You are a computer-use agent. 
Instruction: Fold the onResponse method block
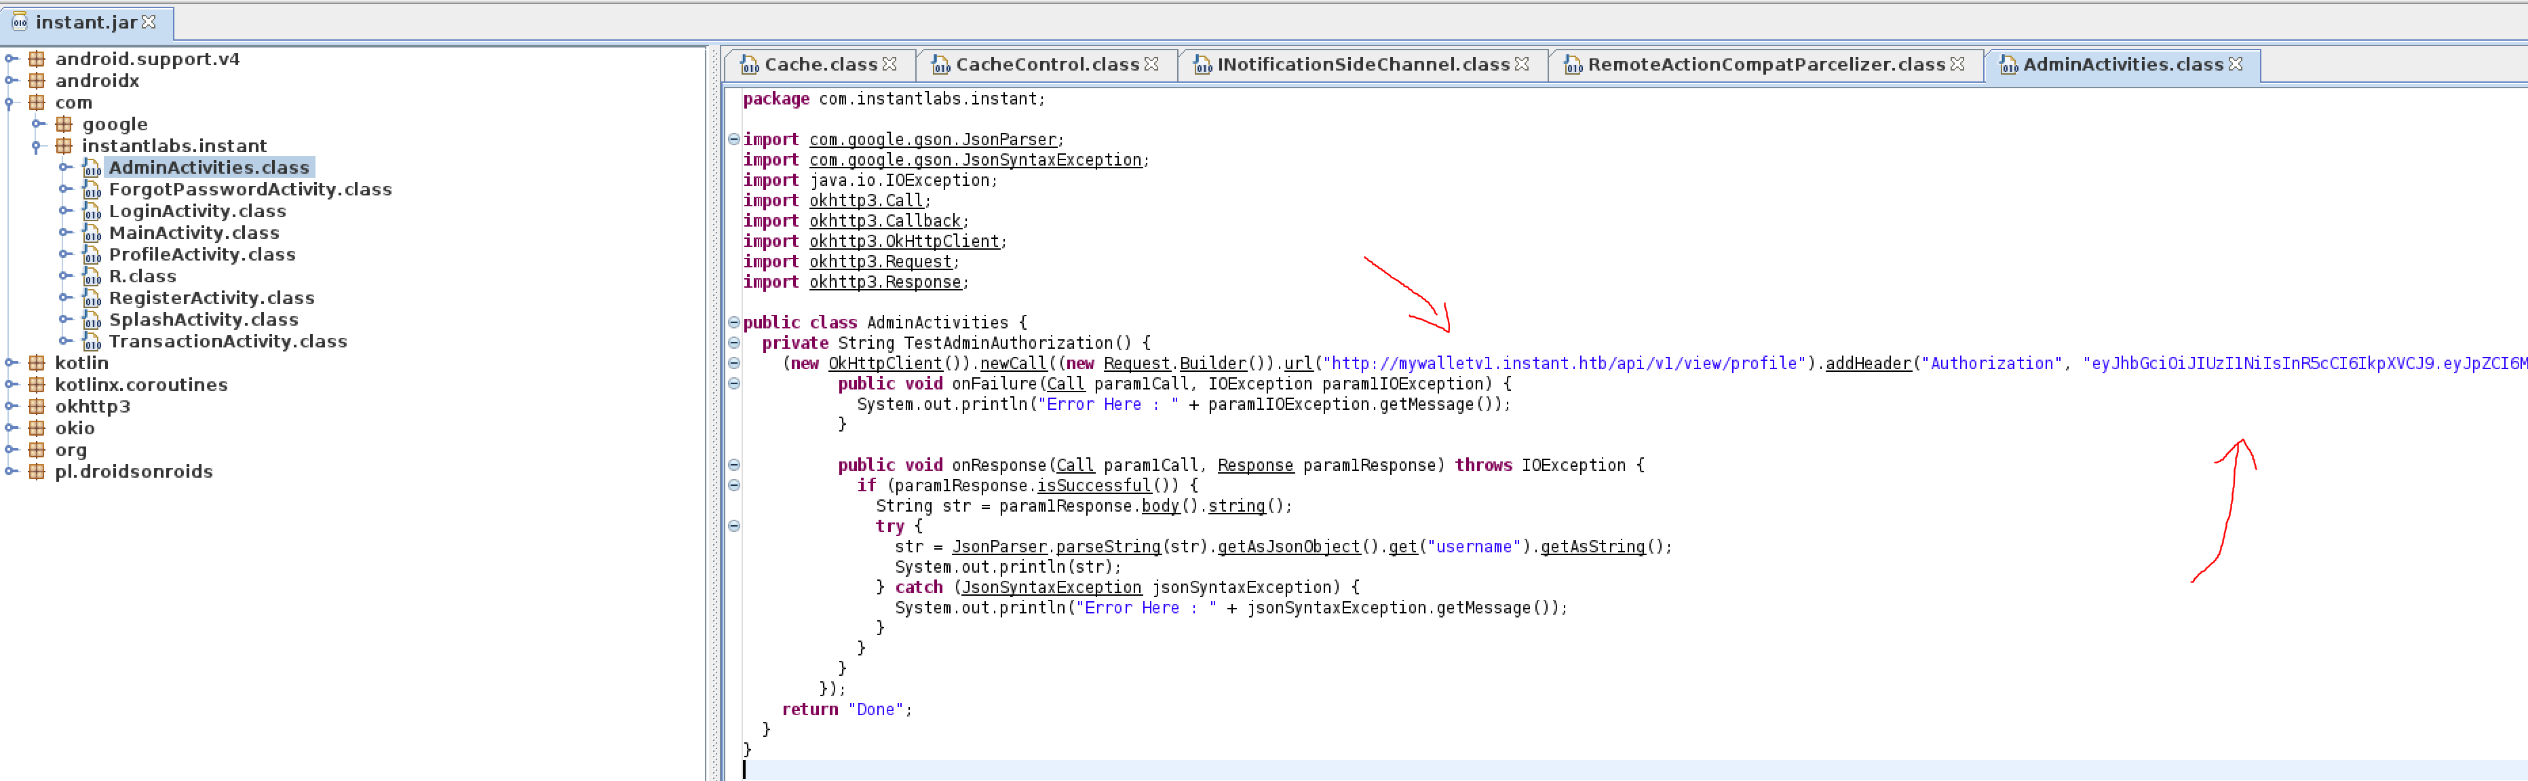733,465
